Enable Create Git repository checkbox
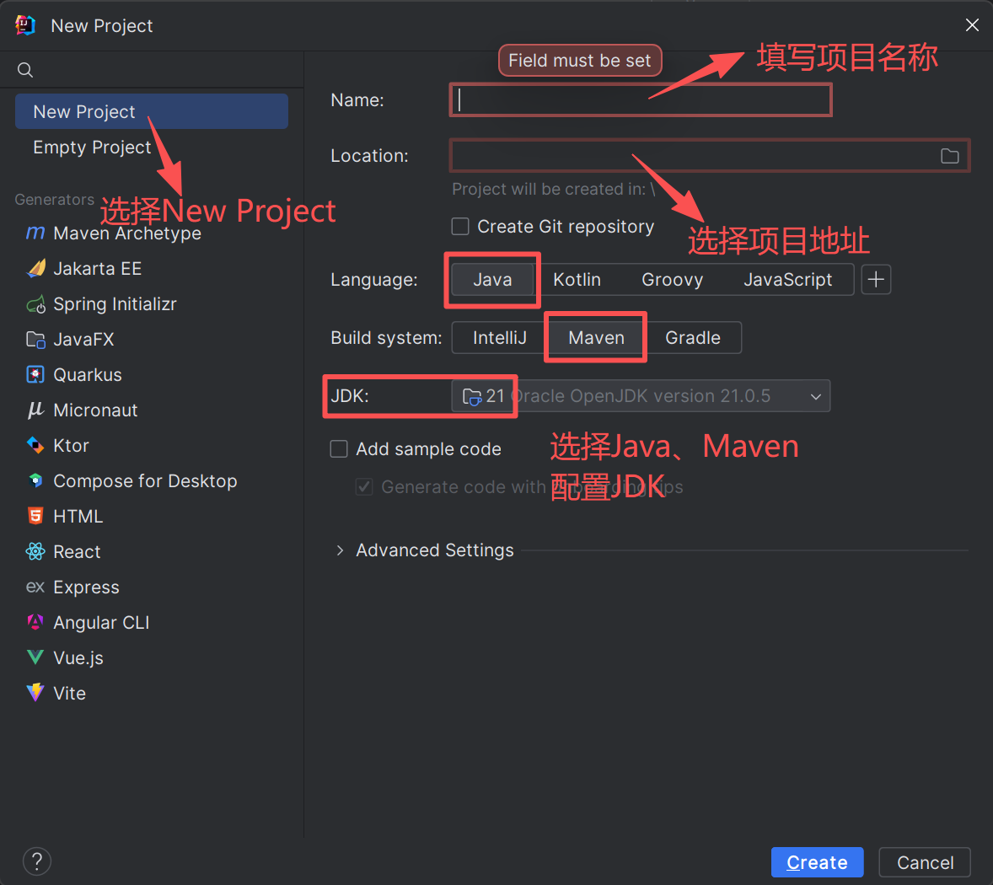Viewport: 993px width, 885px height. [460, 227]
